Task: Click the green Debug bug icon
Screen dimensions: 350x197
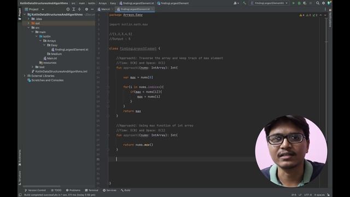Action: coord(299,3)
